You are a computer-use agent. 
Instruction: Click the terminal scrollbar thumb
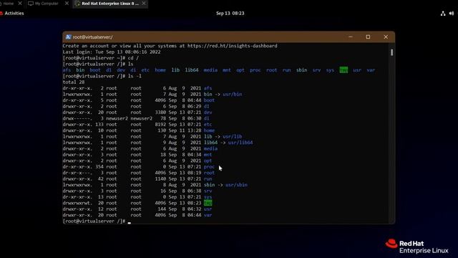tap(391, 52)
